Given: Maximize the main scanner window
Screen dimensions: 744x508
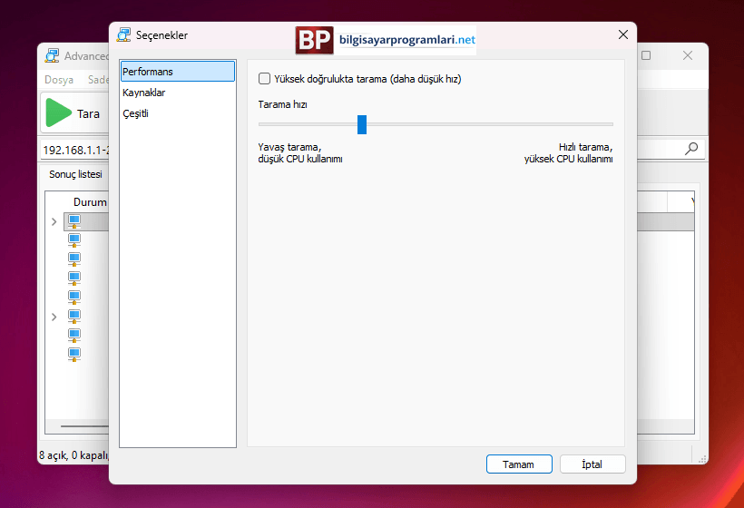Looking at the screenshot, I should 646,55.
